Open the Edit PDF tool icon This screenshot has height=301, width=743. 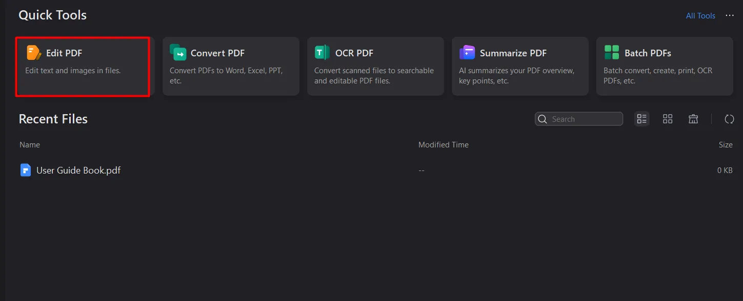point(34,53)
